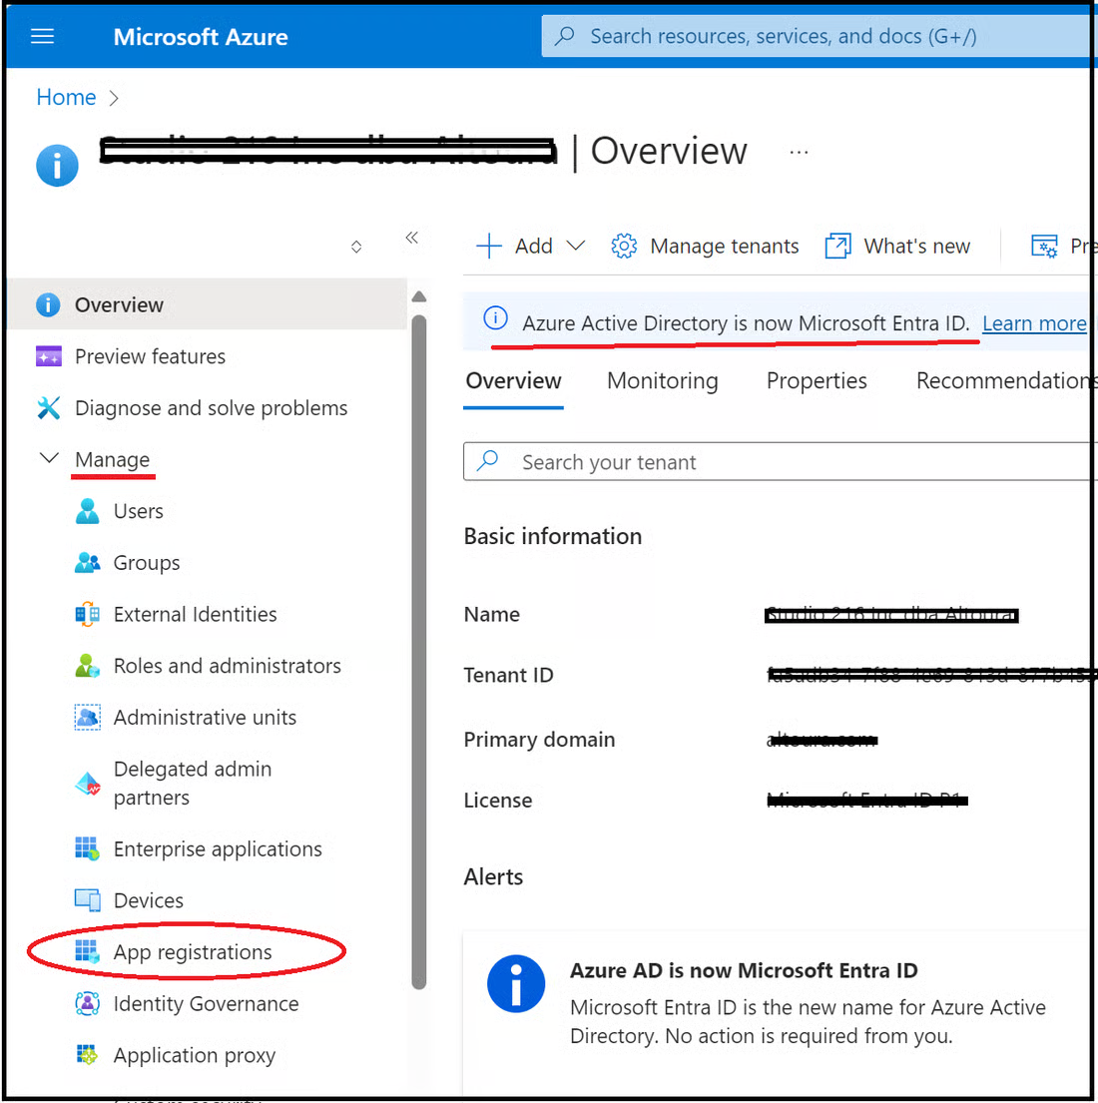
Task: Switch to the Monitoring tab
Action: click(x=662, y=380)
